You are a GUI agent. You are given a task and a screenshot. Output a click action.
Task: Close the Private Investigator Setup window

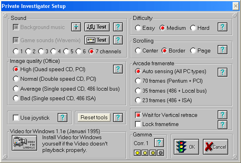[236, 6]
